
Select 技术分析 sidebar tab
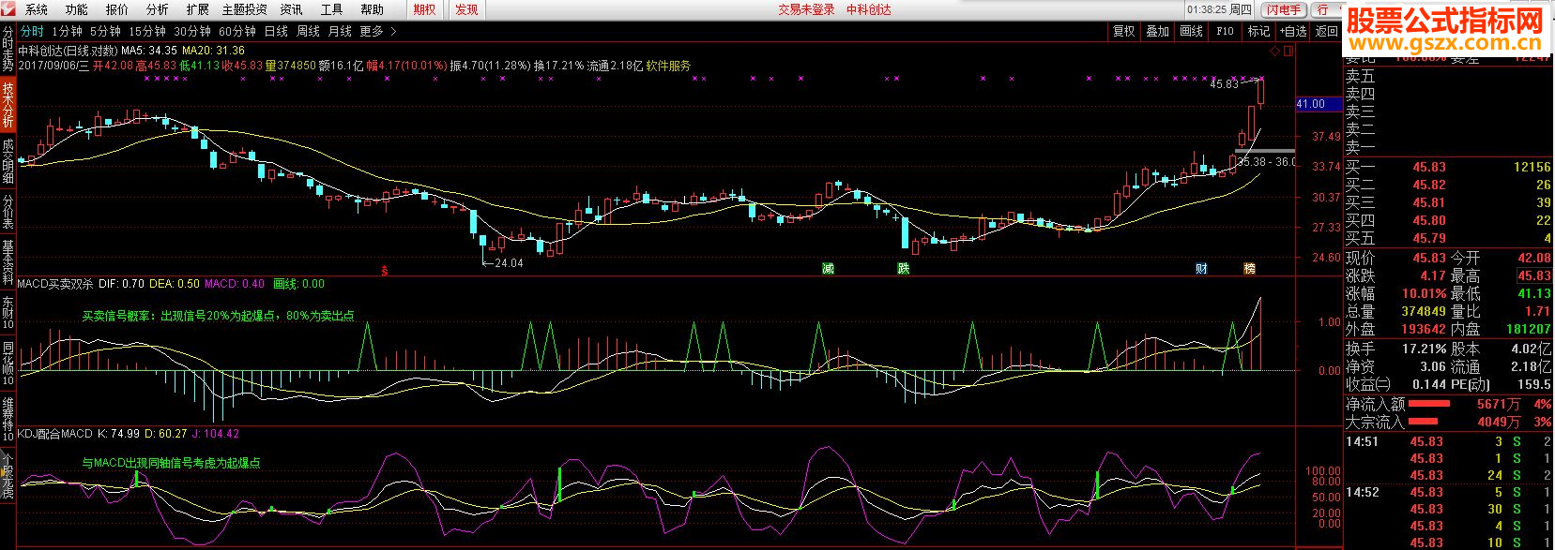(x=8, y=105)
